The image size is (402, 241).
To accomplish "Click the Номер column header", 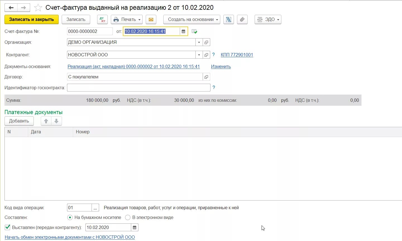I will (x=237, y=132).
